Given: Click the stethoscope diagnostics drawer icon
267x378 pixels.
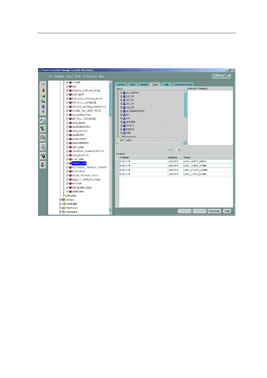Looking at the screenshot, I should click(x=43, y=147).
